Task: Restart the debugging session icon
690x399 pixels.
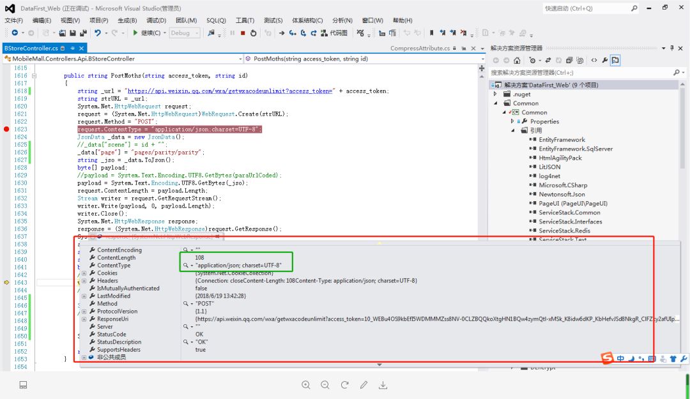Action: point(254,33)
